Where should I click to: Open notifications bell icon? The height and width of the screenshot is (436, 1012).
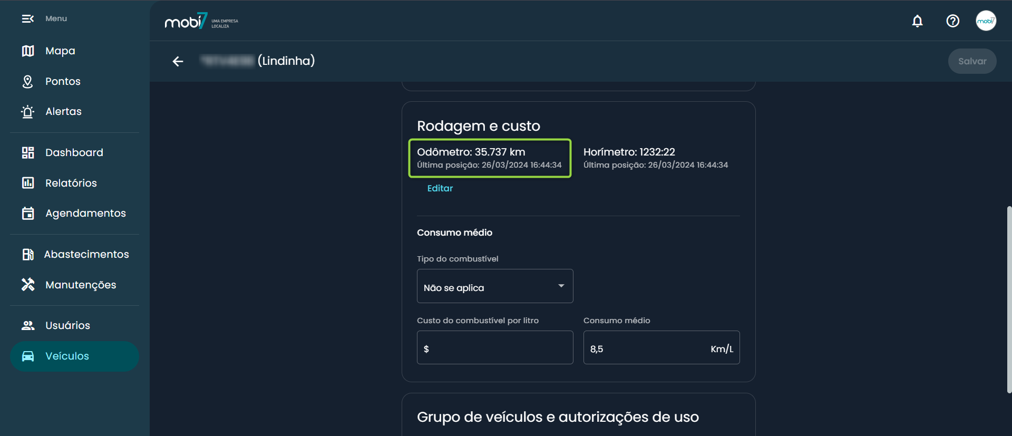click(917, 21)
